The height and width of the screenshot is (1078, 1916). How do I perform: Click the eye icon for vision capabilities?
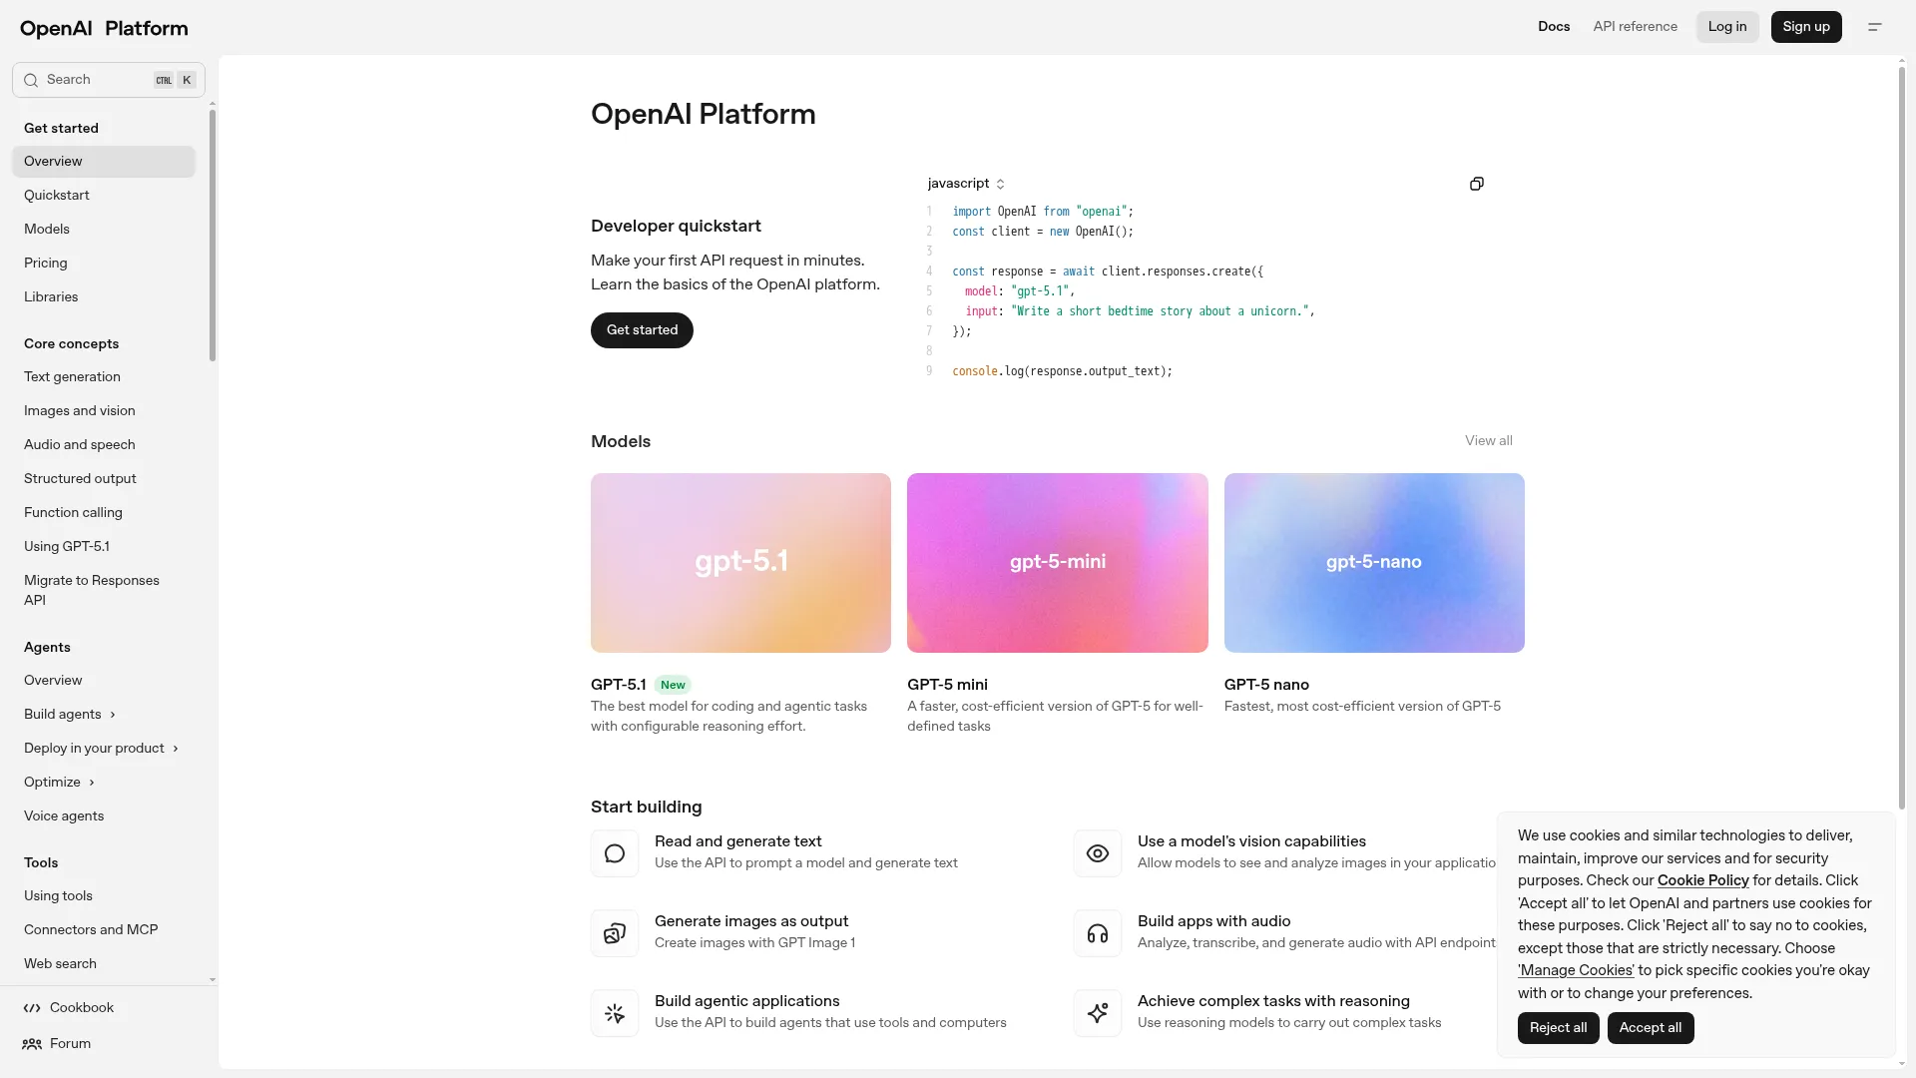coord(1098,853)
